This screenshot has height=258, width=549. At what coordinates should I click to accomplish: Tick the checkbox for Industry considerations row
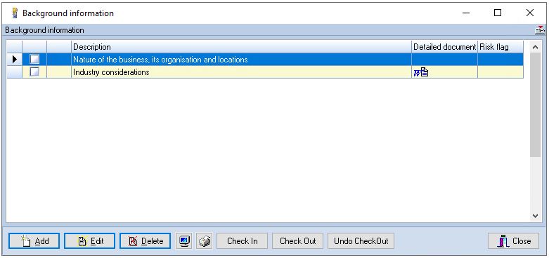coord(34,72)
